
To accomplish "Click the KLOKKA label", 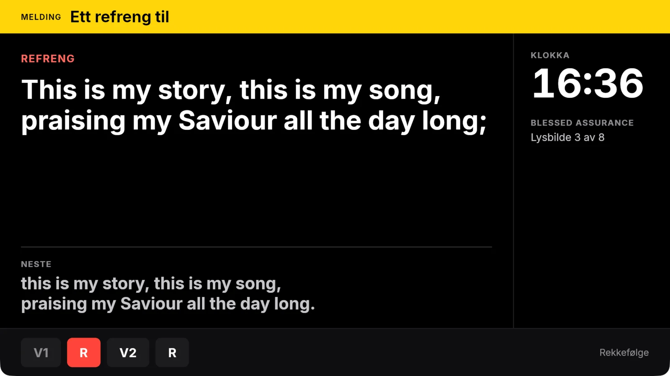I will pyautogui.click(x=550, y=55).
